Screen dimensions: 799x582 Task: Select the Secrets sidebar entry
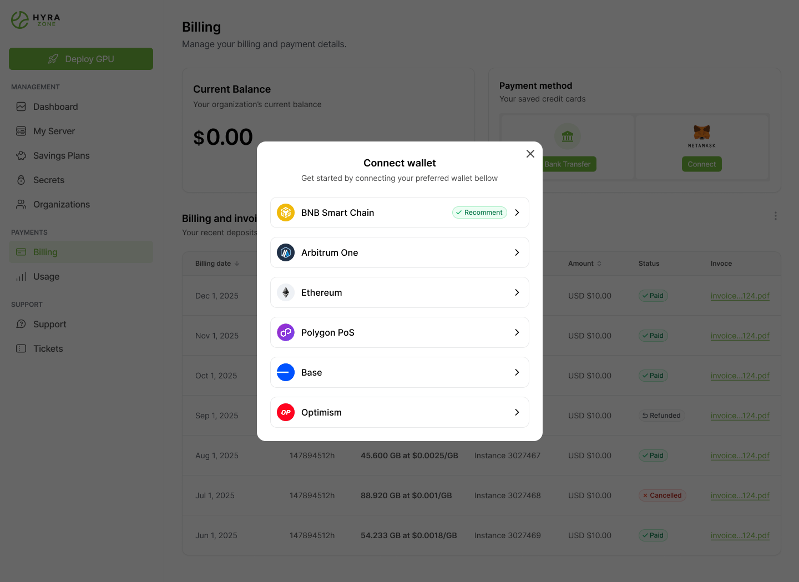pyautogui.click(x=48, y=180)
